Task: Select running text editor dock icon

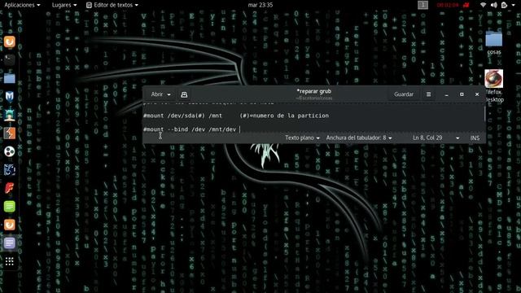Action: (x=9, y=243)
